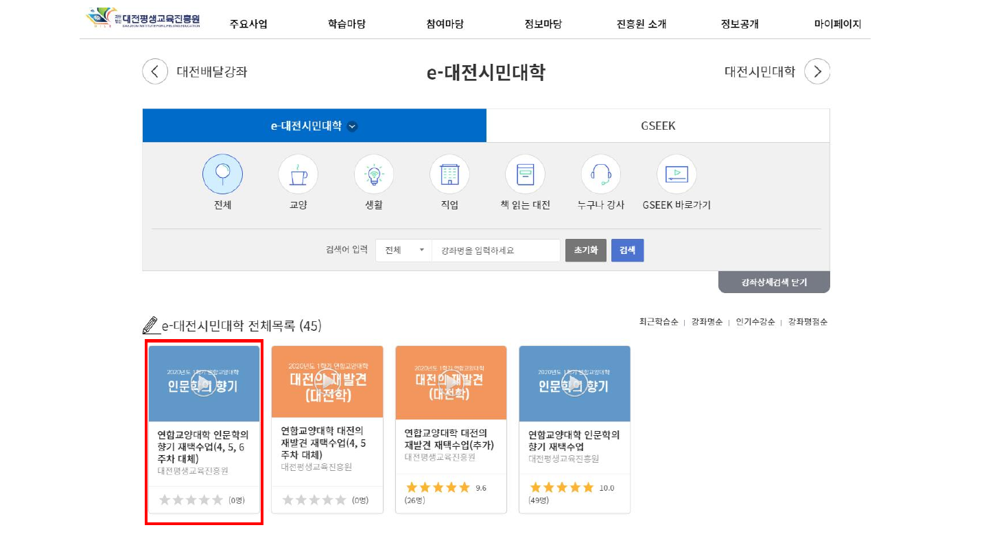Expand the e-대전시민대학 tab chevron
This screenshot has width=988, height=556.
(352, 126)
